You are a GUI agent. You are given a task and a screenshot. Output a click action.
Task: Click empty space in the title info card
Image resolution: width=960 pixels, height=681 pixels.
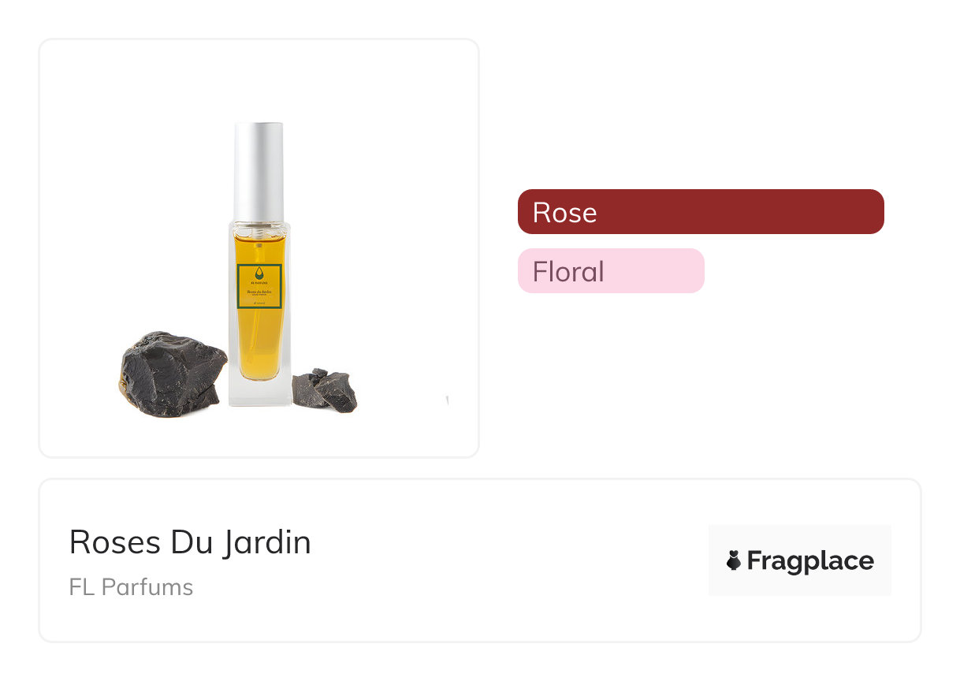(504, 561)
